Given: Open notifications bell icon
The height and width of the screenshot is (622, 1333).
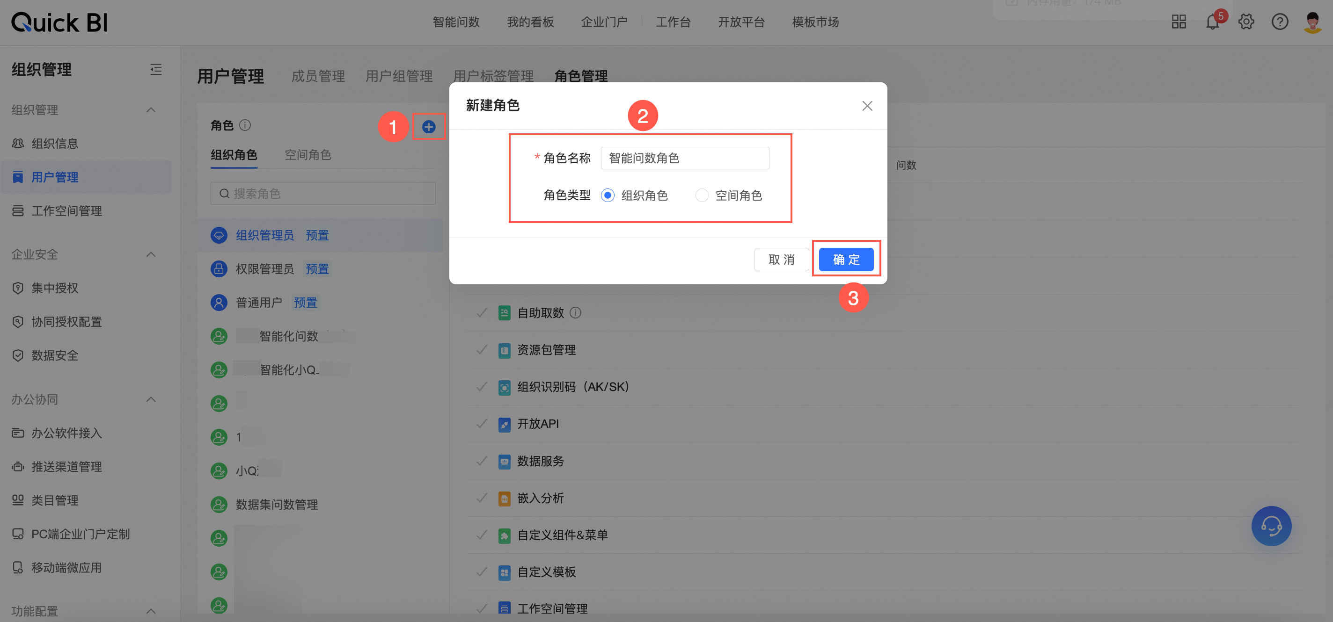Looking at the screenshot, I should (x=1212, y=22).
